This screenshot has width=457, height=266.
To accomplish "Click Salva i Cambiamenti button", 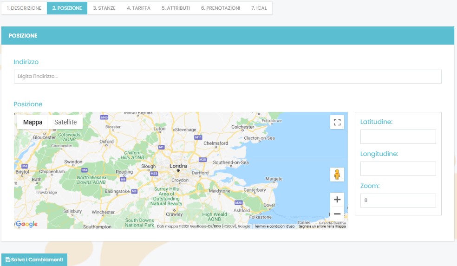I will 34,260.
